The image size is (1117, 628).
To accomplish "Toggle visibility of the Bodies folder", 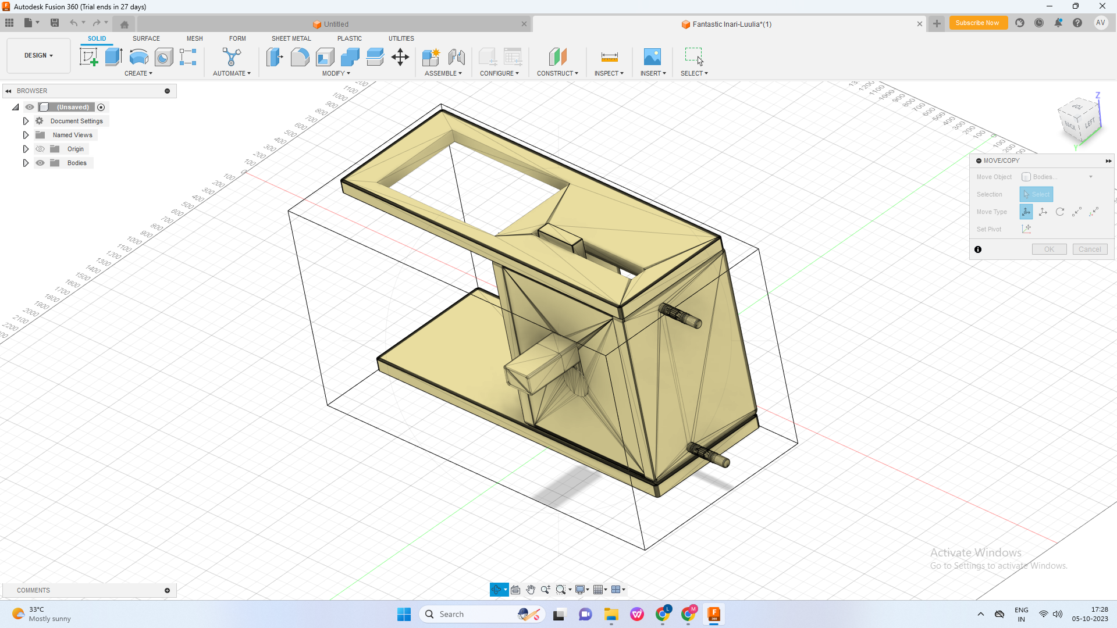I will 40,163.
